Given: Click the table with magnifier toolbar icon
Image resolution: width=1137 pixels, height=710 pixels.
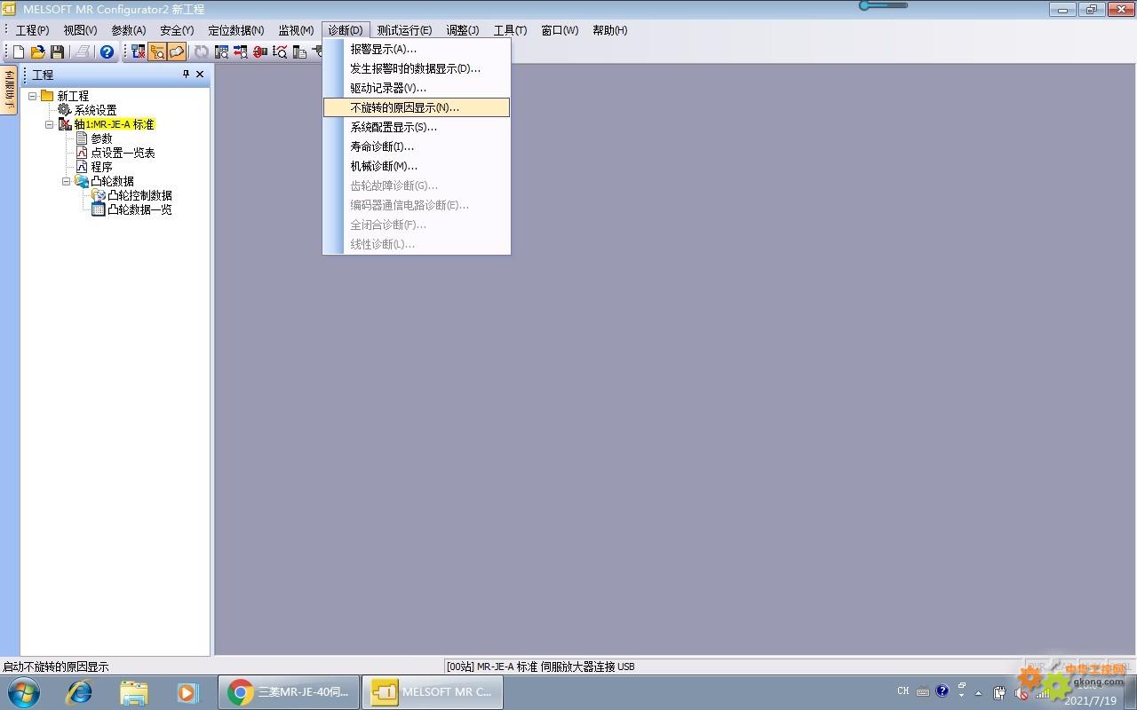Looking at the screenshot, I should (x=221, y=52).
